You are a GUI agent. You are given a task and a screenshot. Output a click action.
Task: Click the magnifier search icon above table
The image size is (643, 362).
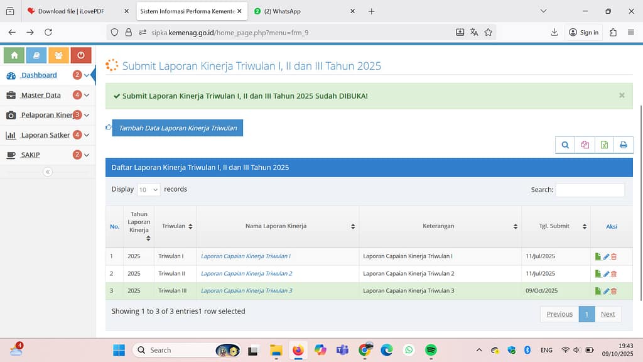tap(565, 145)
